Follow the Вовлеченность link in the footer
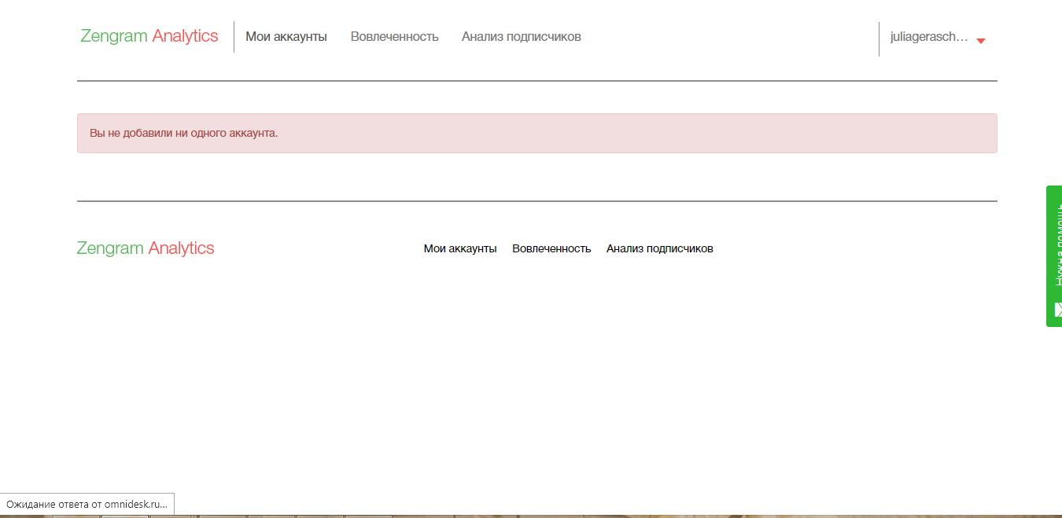Viewport: 1062px width, 518px height. pos(551,248)
